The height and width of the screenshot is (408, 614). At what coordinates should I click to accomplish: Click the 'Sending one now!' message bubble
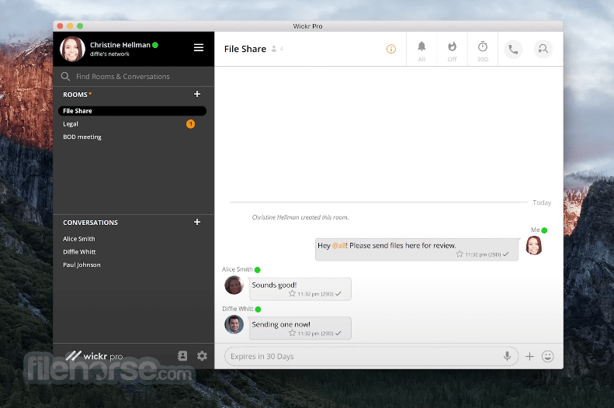pos(300,328)
